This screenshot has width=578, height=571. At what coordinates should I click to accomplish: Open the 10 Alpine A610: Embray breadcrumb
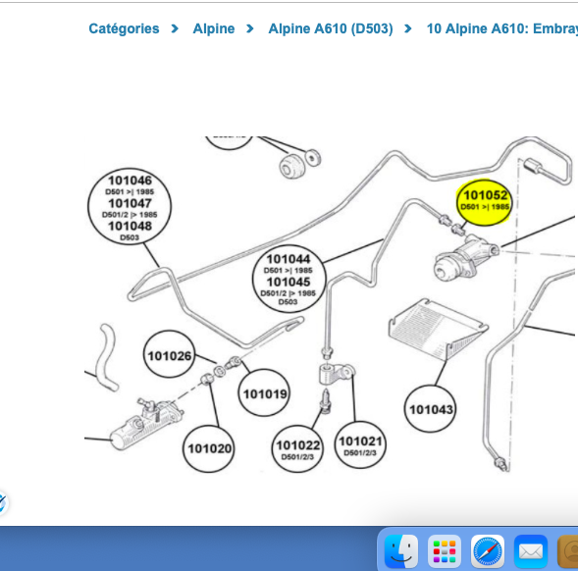point(502,28)
